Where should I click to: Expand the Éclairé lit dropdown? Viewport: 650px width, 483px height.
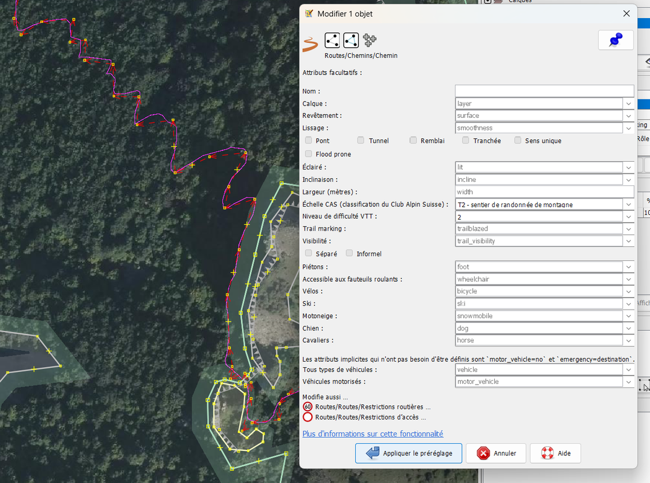[628, 167]
